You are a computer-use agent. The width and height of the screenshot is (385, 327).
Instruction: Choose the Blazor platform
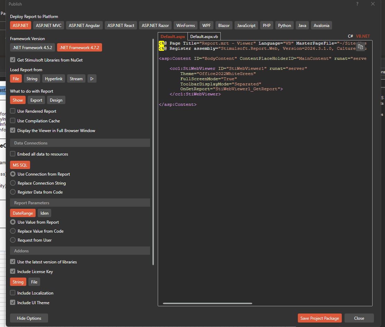click(x=224, y=26)
